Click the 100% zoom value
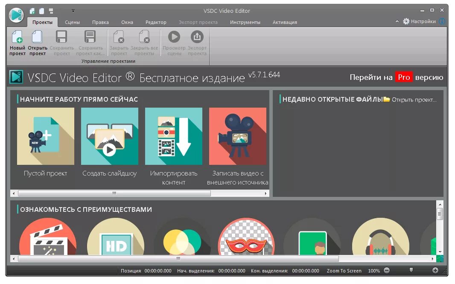This screenshot has width=455, height=284. 374,271
